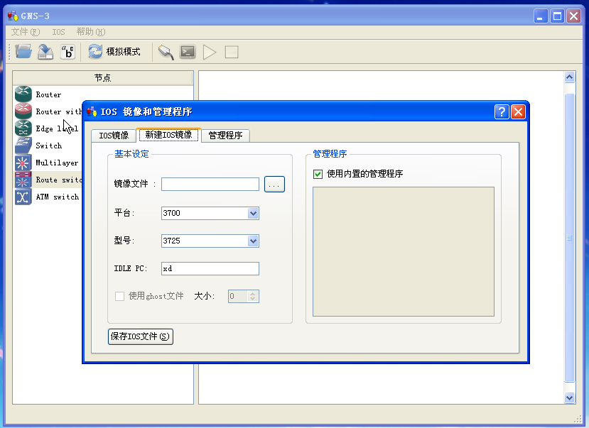Select the Switch node icon

(21, 146)
